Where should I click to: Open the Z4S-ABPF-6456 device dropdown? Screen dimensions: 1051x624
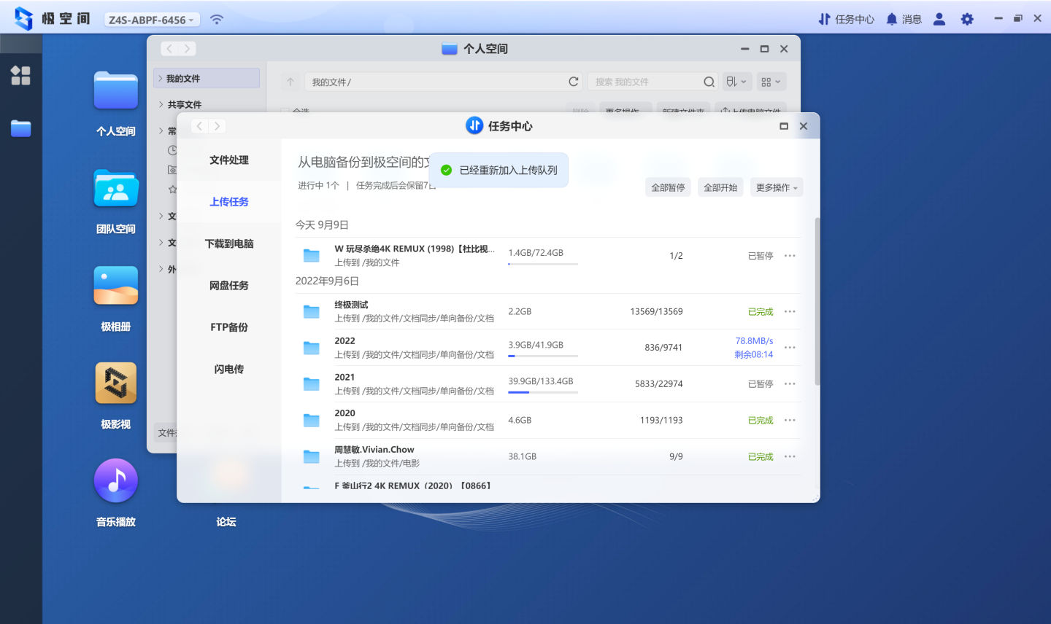point(150,20)
